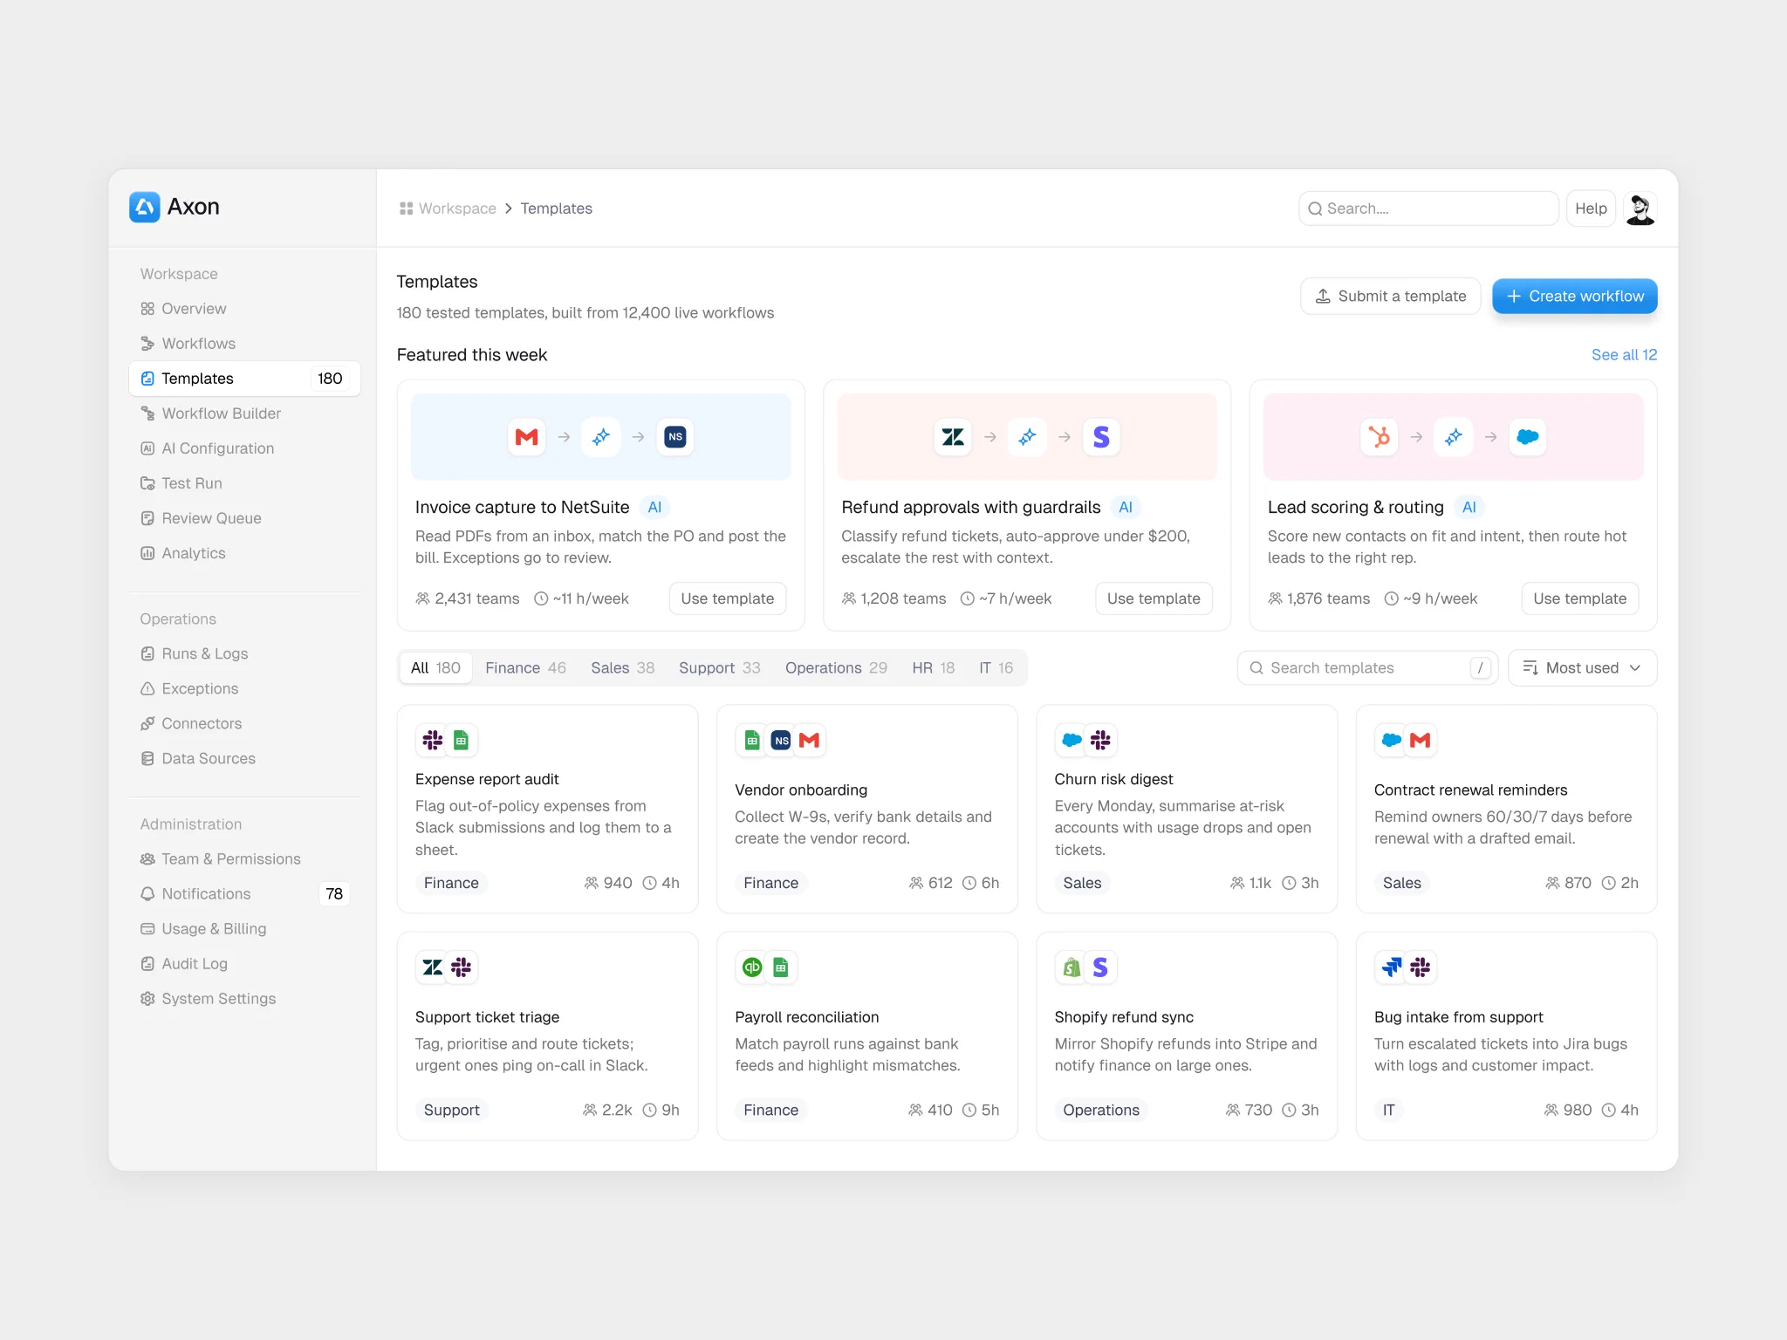
Task: Use template for Lead scoring & routing
Action: [1579, 598]
